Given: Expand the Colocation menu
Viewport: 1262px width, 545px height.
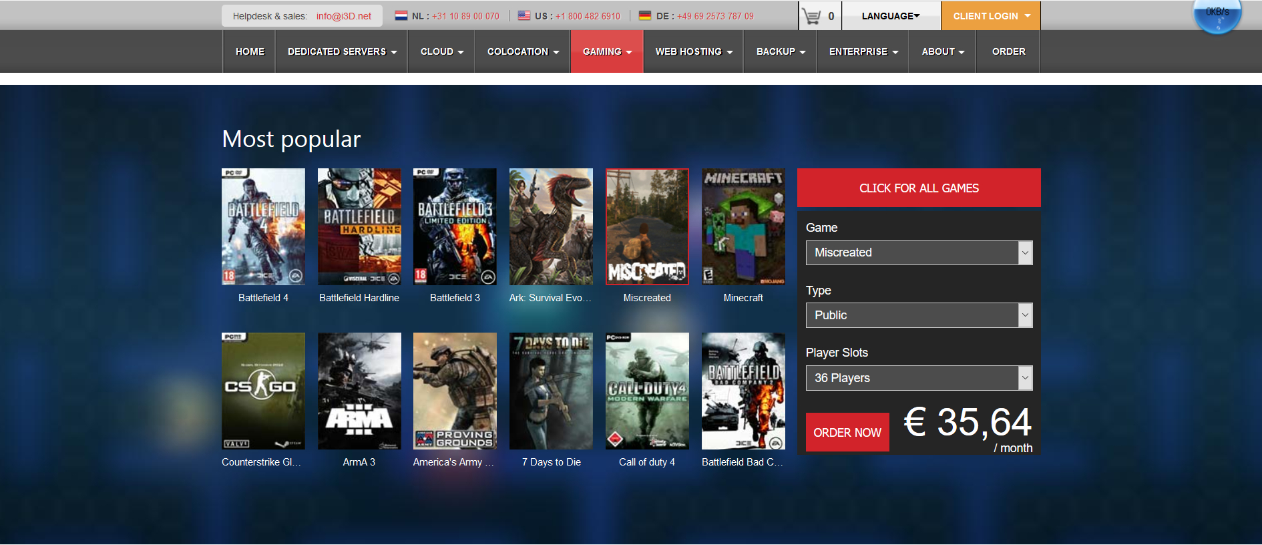Looking at the screenshot, I should [x=523, y=51].
